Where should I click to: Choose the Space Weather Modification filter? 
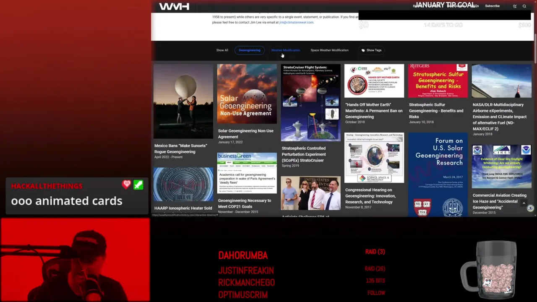click(329, 50)
